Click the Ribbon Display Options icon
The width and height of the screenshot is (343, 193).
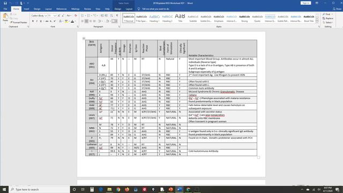[x=317, y=3]
